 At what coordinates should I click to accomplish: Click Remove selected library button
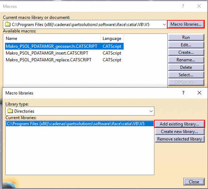tap(179, 139)
